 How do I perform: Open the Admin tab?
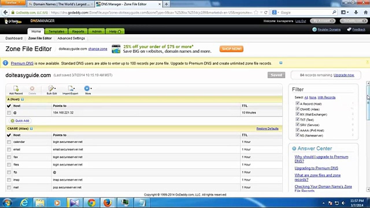[97, 31]
